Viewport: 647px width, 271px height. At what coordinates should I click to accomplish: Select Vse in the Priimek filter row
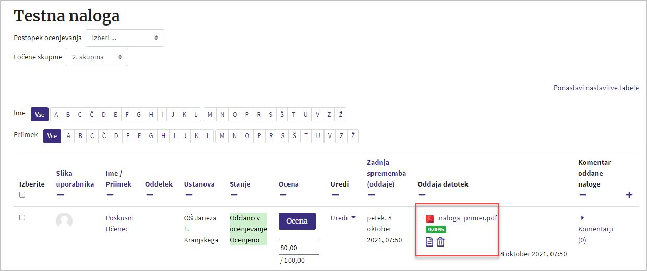coord(52,136)
